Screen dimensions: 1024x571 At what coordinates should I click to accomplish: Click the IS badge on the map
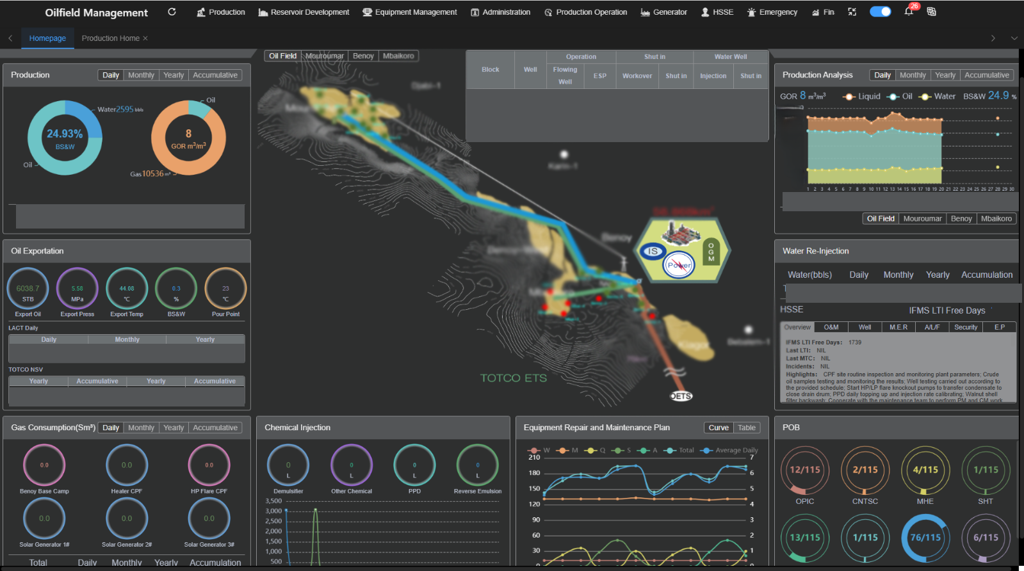(x=652, y=252)
